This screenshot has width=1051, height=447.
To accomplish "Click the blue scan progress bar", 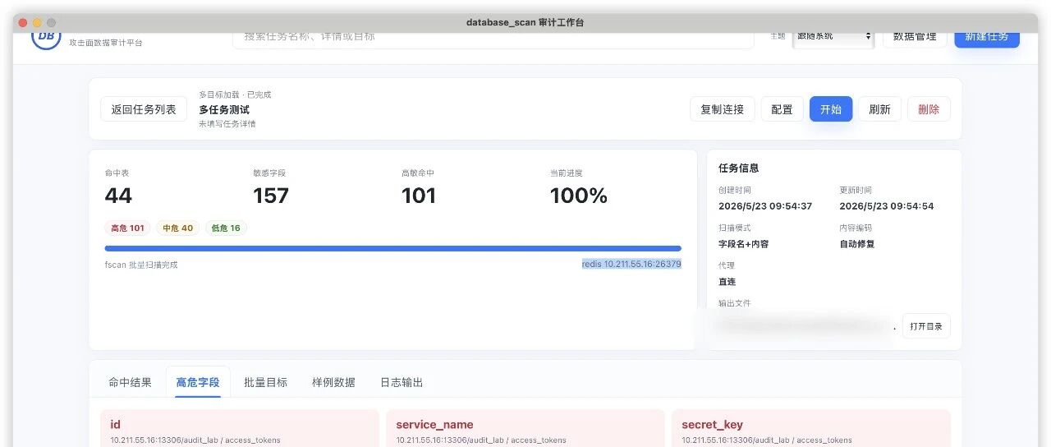I will pos(392,248).
